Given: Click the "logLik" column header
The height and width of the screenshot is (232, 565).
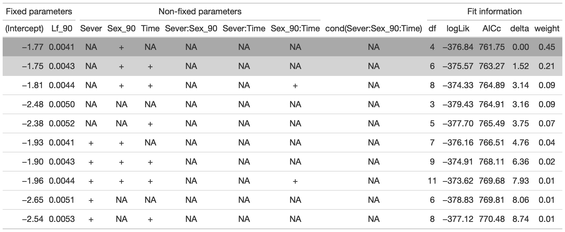Looking at the screenshot, I should 458,28.
